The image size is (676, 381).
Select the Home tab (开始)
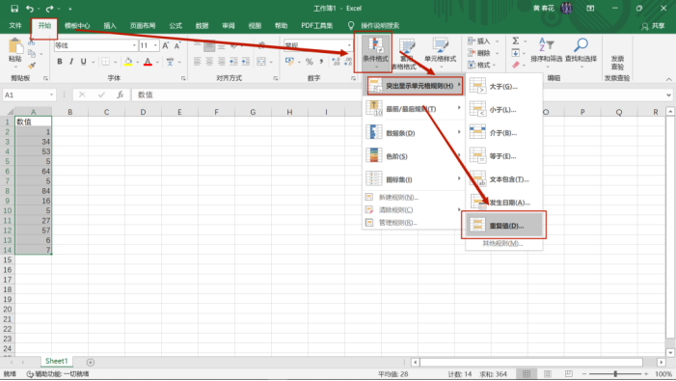[44, 26]
